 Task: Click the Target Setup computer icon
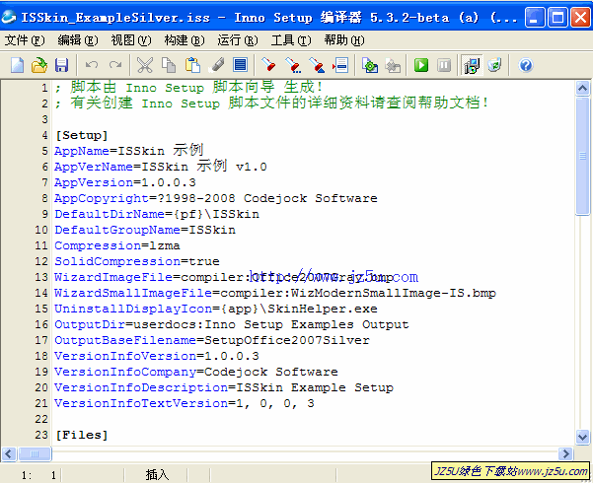click(x=472, y=65)
